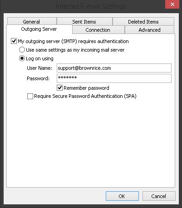Click the User Name text field
The width and height of the screenshot is (182, 208).
pos(114,68)
